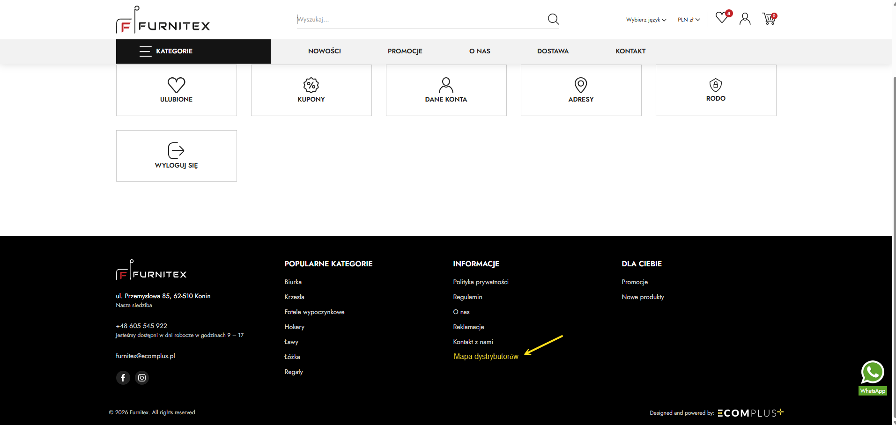
Task: Focus the Wyszukaj search input field
Action: (x=422, y=19)
